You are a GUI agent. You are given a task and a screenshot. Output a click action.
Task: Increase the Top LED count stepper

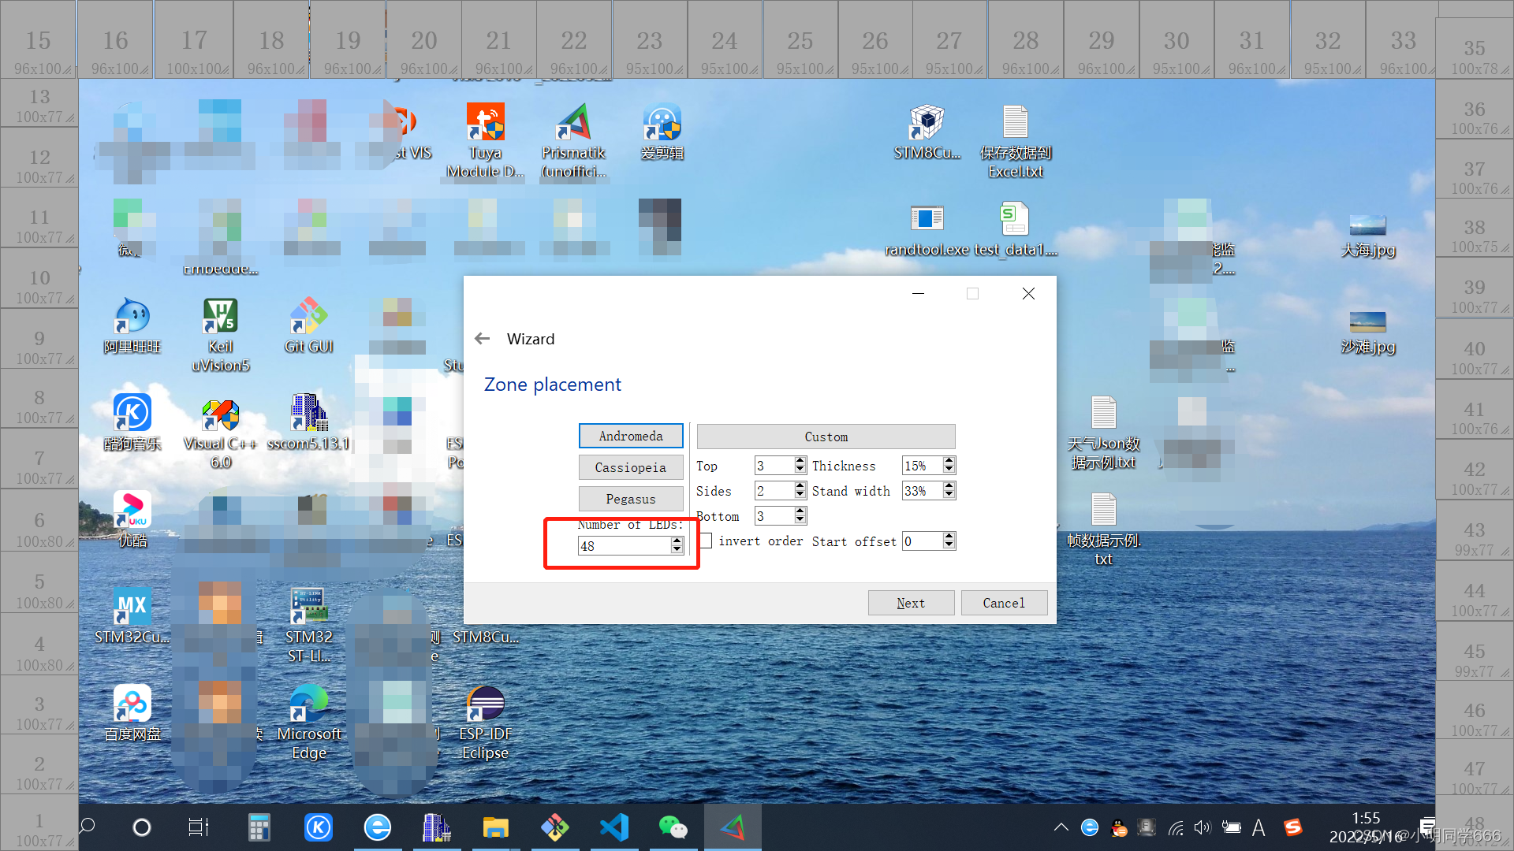800,461
